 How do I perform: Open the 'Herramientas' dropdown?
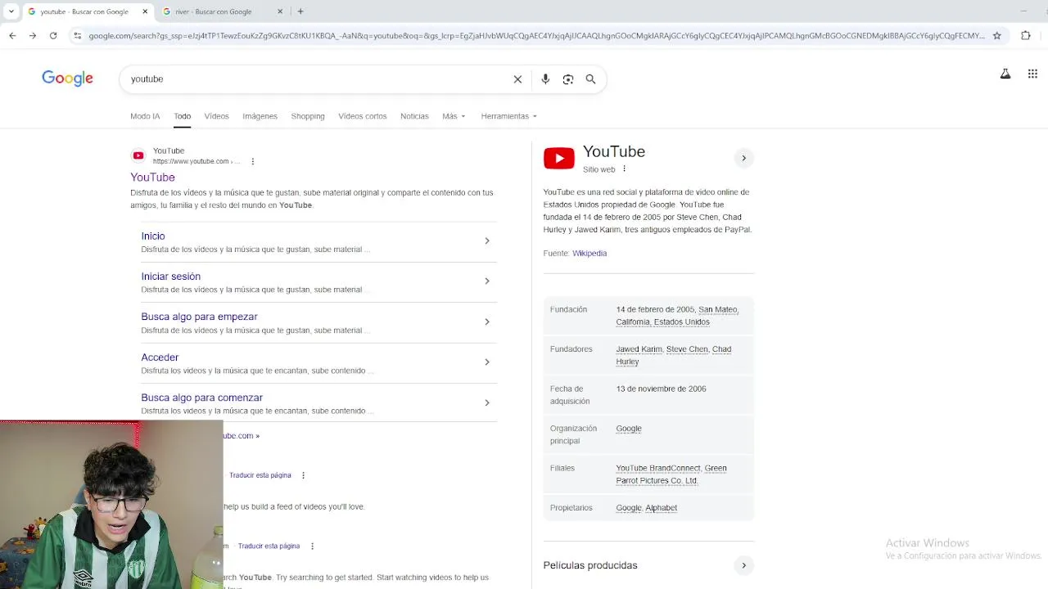click(x=508, y=116)
